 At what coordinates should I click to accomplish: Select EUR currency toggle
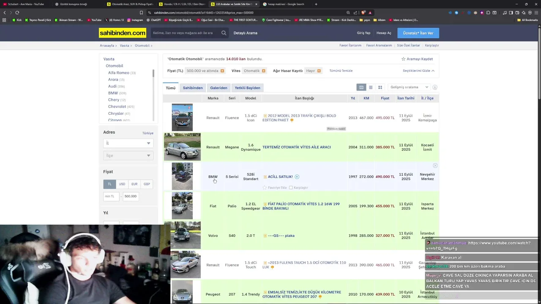point(134,184)
